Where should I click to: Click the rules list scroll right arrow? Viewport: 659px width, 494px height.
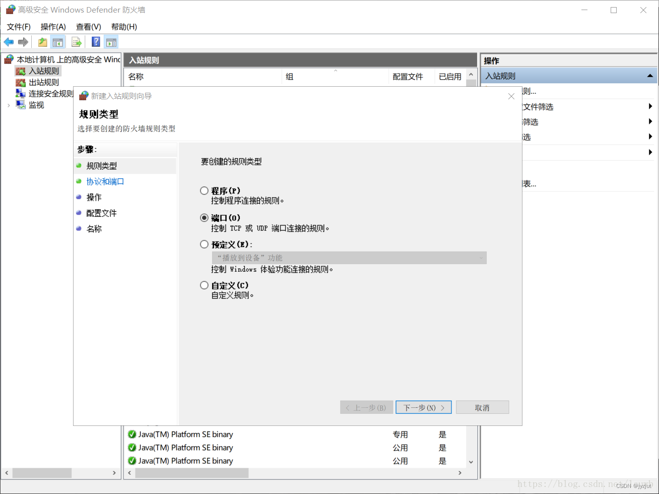459,473
